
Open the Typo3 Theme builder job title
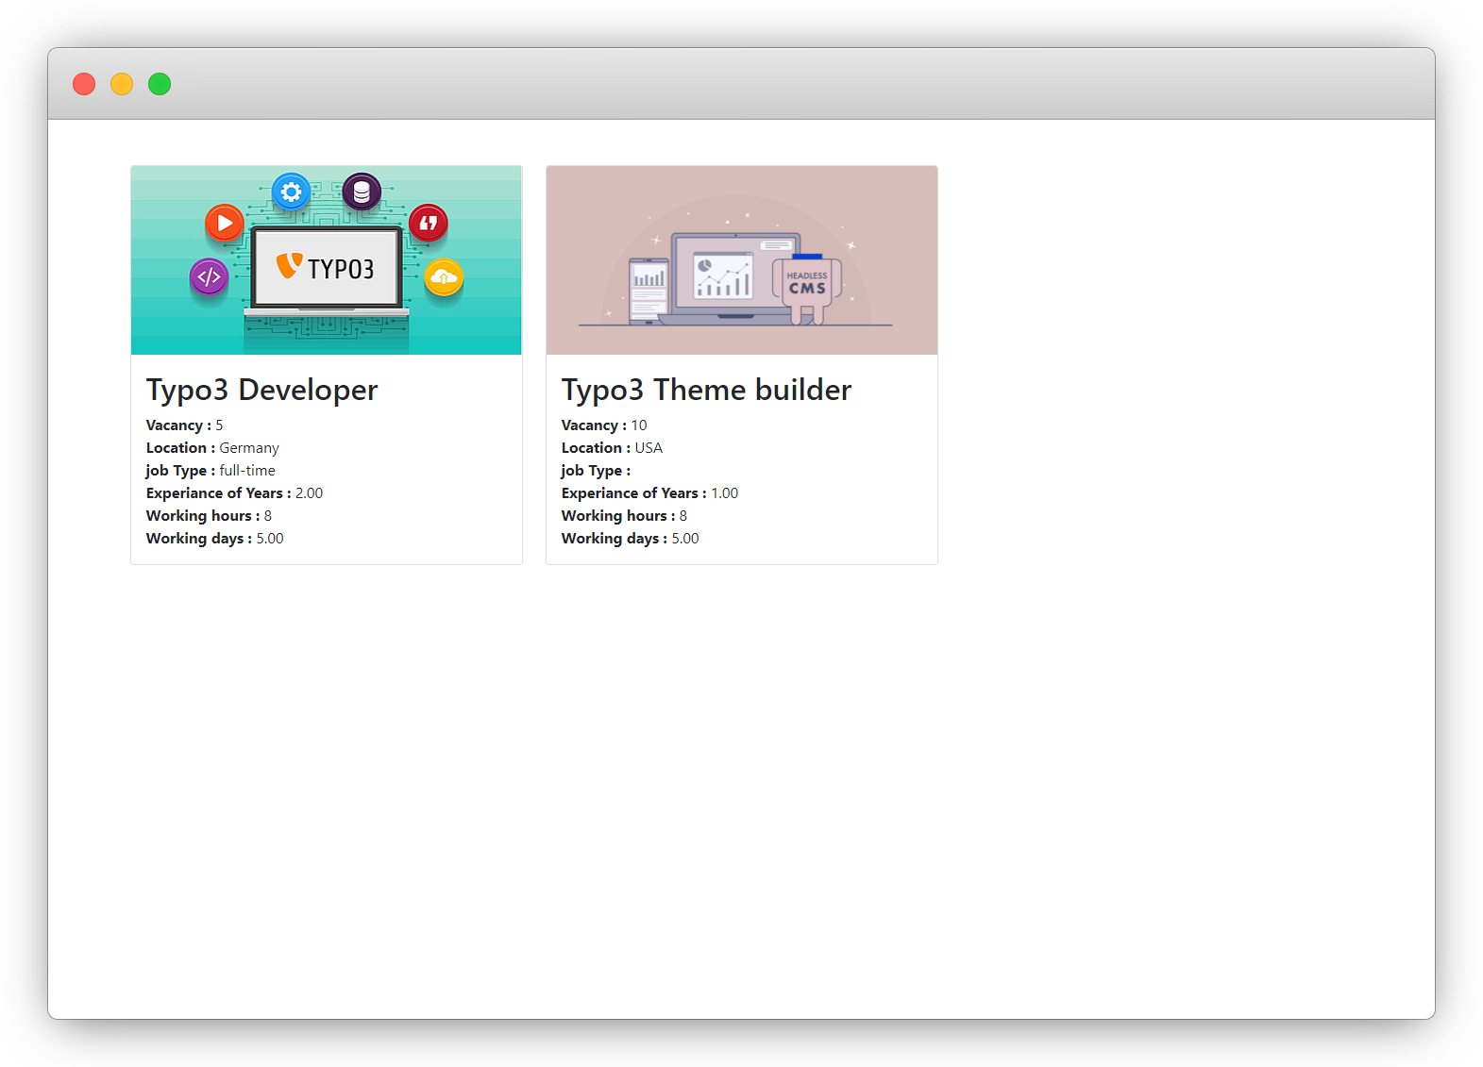coord(706,390)
